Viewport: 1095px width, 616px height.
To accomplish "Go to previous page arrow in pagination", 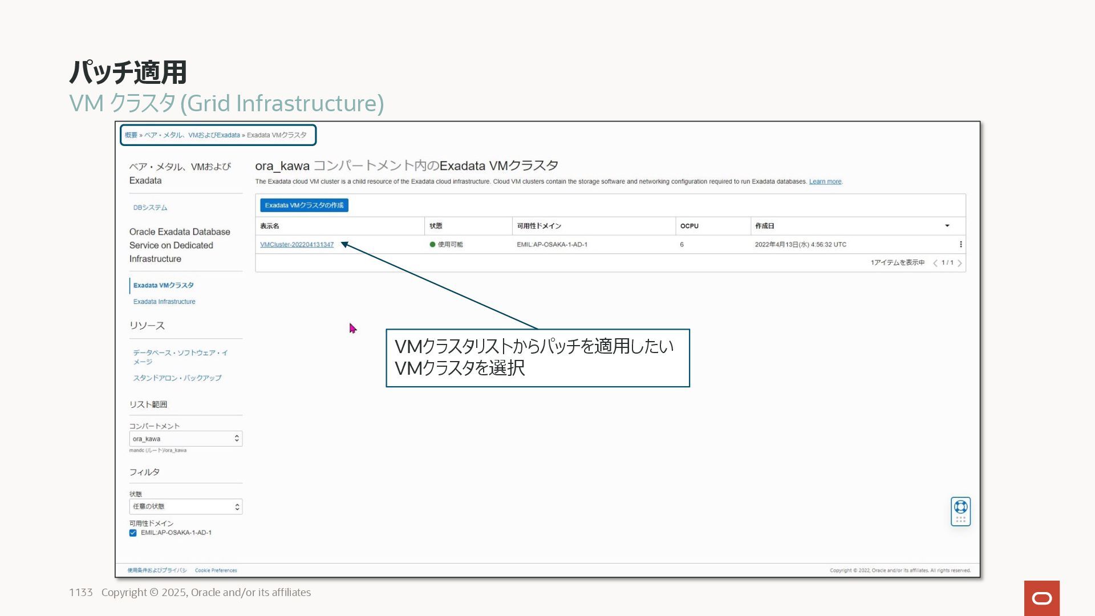I will point(935,263).
